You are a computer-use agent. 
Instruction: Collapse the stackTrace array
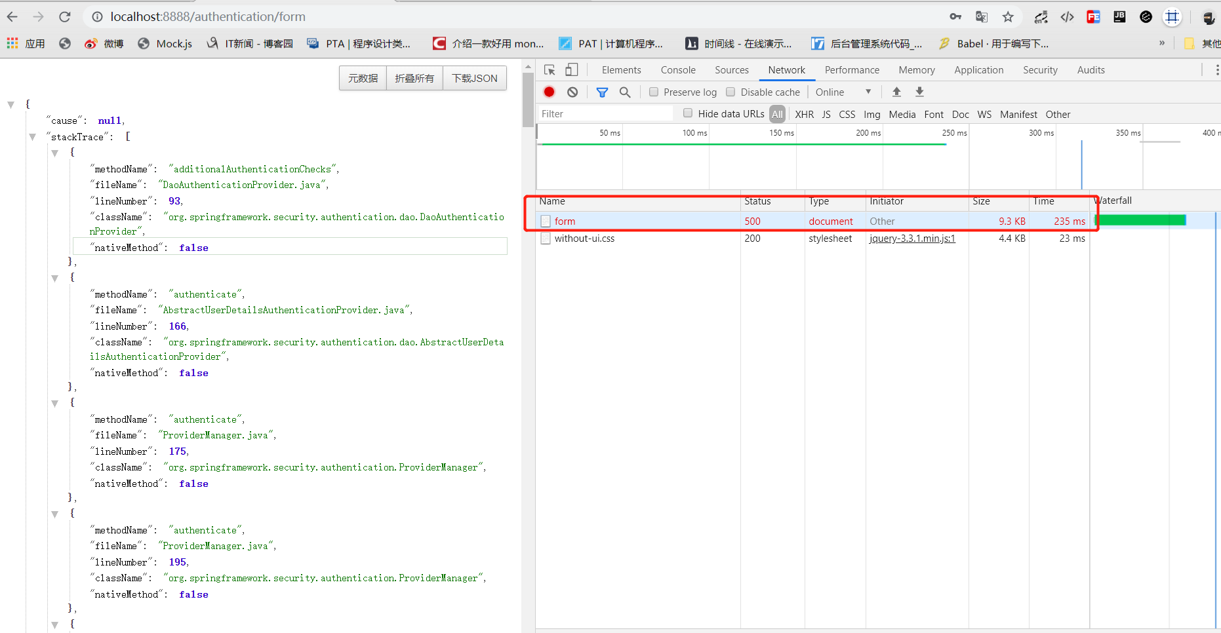32,137
